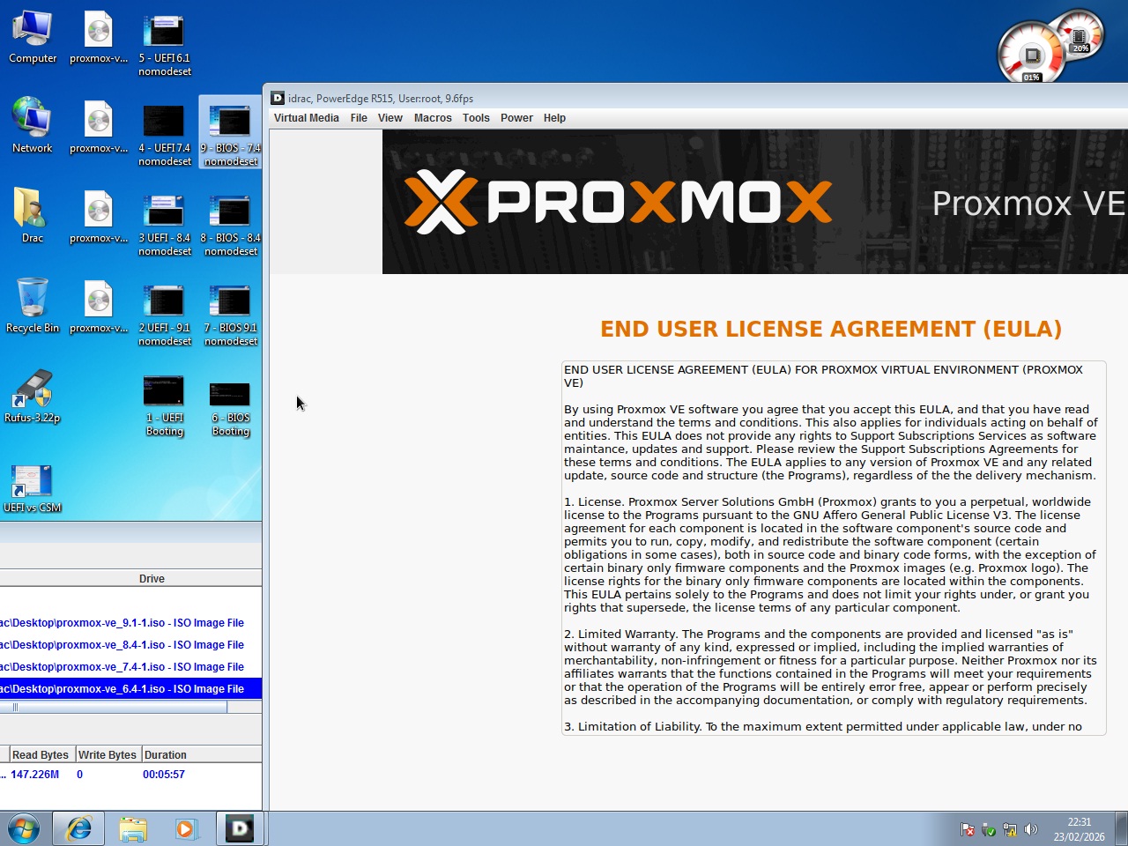Screen dimensions: 1128x846
Task: Select the highlighted proxmox-ve_6.4-1.iso row
Action: click(x=130, y=689)
